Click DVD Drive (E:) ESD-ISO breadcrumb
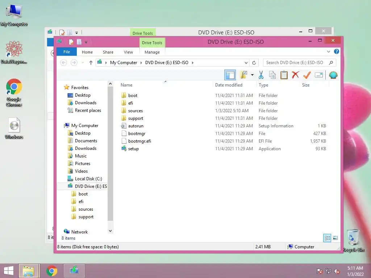Screen dimensions: 371x278 click(x=167, y=63)
